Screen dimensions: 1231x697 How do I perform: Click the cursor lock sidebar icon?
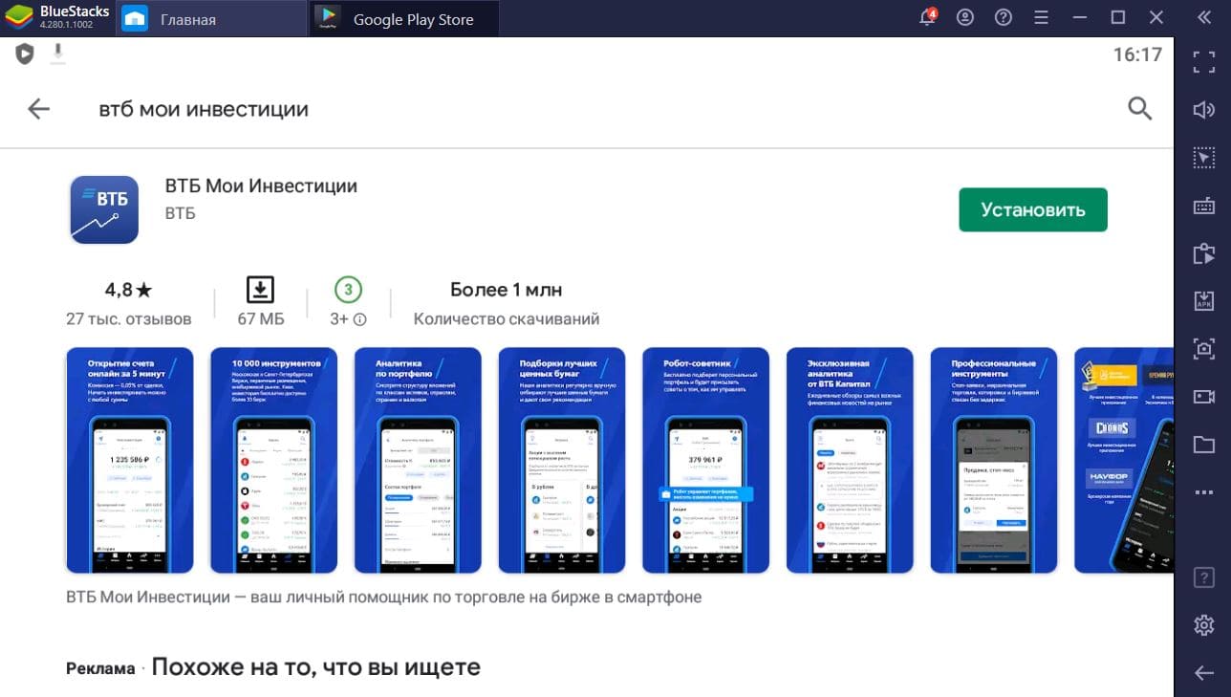(1203, 158)
